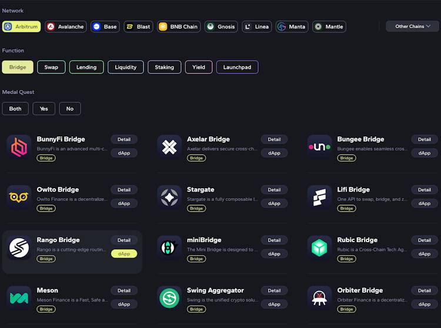The width and height of the screenshot is (441, 328).
Task: Click the Bridge tag under Stargate
Action: tap(196, 208)
